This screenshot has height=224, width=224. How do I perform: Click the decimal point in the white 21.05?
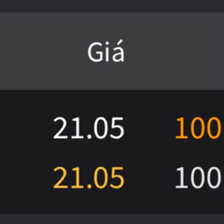click(x=89, y=137)
